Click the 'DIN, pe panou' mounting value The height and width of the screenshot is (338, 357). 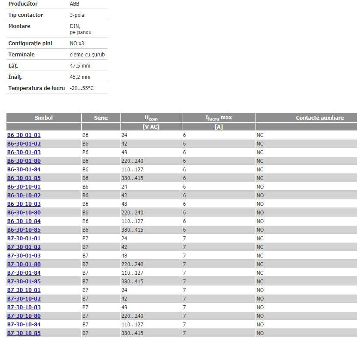(x=80, y=29)
